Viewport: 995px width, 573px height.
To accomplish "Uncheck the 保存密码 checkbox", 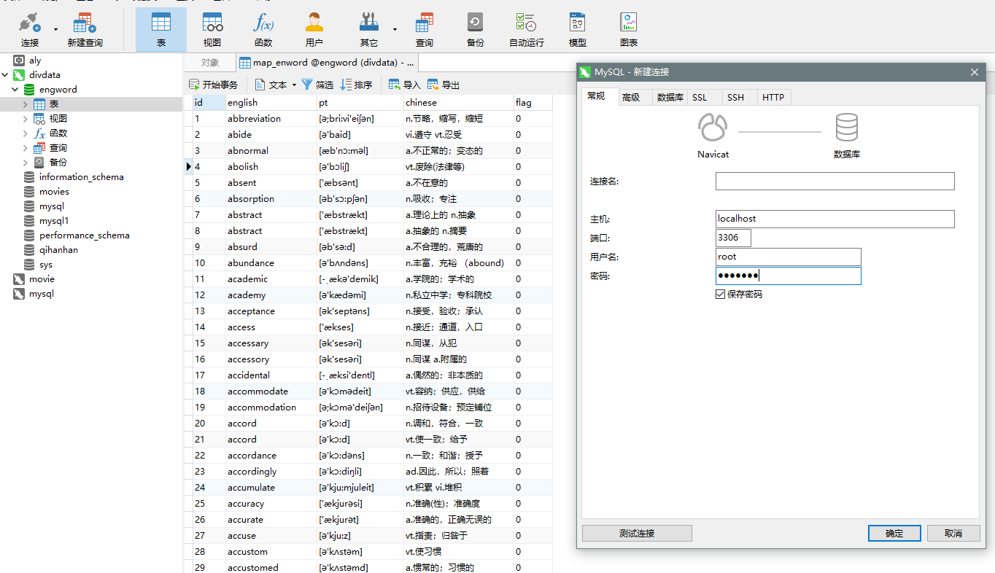I will 721,294.
